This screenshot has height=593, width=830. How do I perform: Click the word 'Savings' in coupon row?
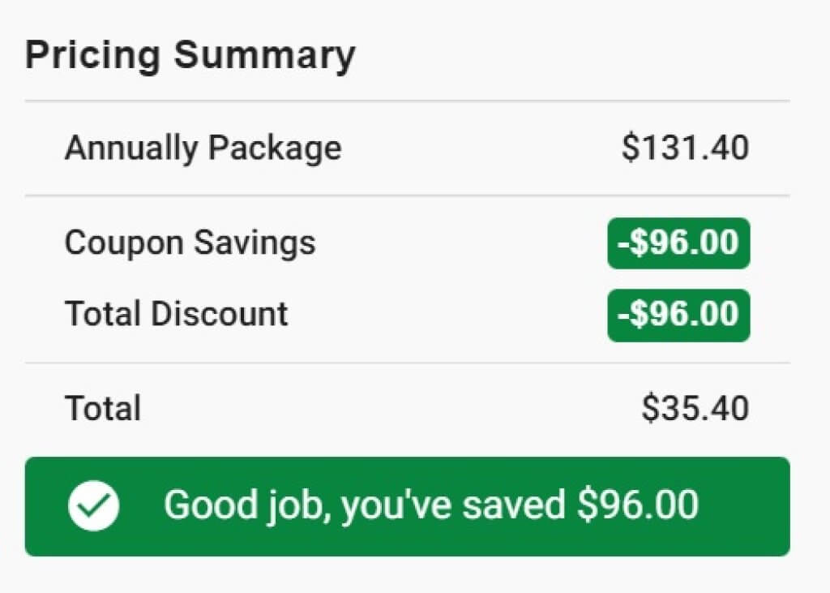click(255, 243)
